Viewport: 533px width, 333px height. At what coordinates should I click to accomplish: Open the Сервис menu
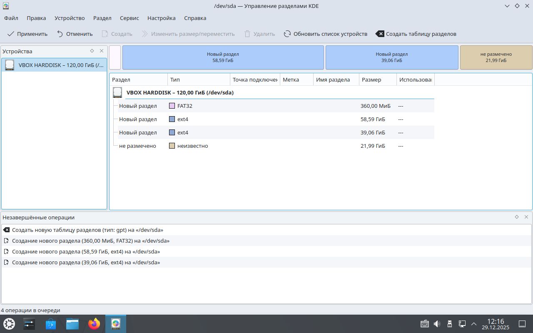[130, 18]
